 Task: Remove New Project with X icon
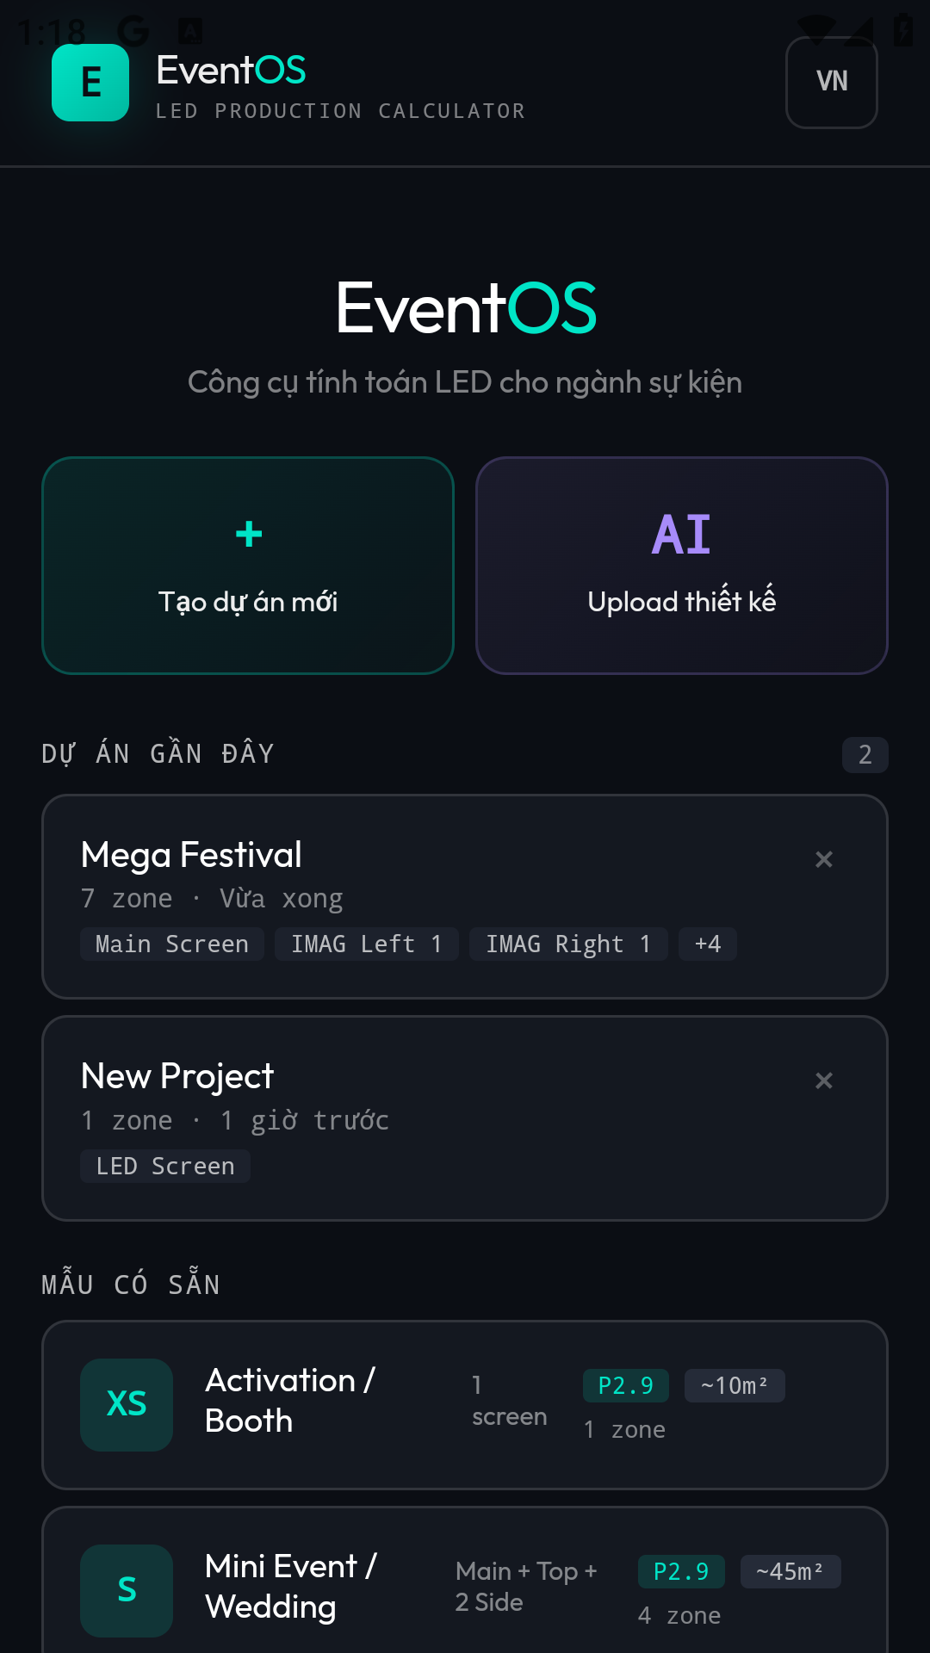[824, 1080]
